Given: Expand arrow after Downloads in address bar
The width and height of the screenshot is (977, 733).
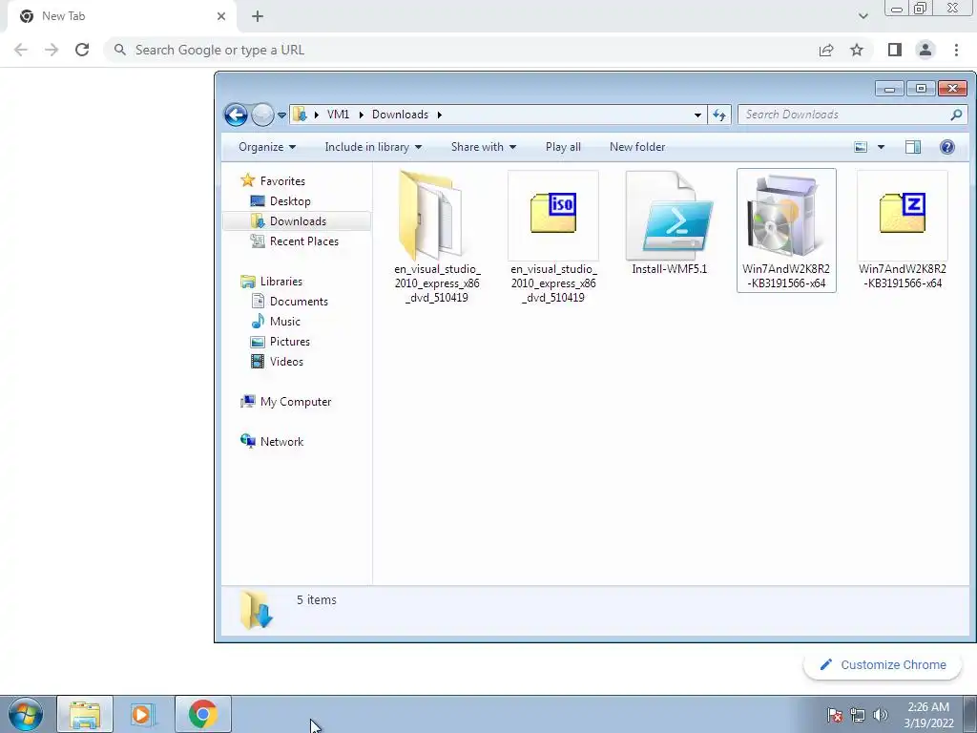Looking at the screenshot, I should click(x=439, y=115).
